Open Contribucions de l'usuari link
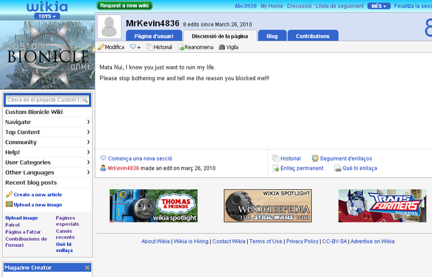Screen dimensions: 432x277 click(26, 242)
